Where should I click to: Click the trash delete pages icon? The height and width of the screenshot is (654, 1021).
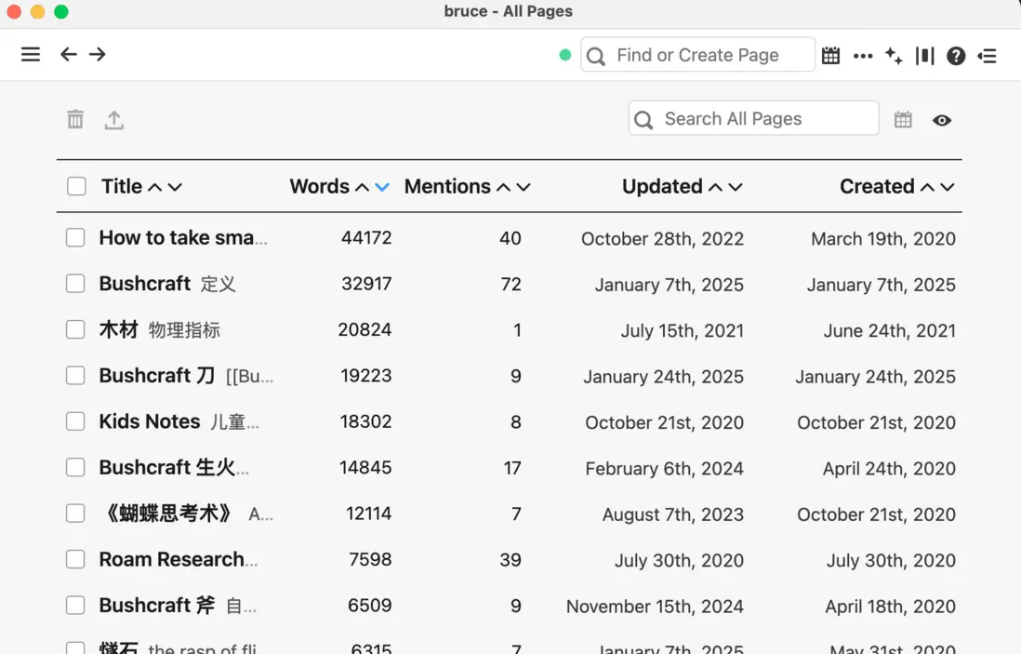[x=75, y=119]
